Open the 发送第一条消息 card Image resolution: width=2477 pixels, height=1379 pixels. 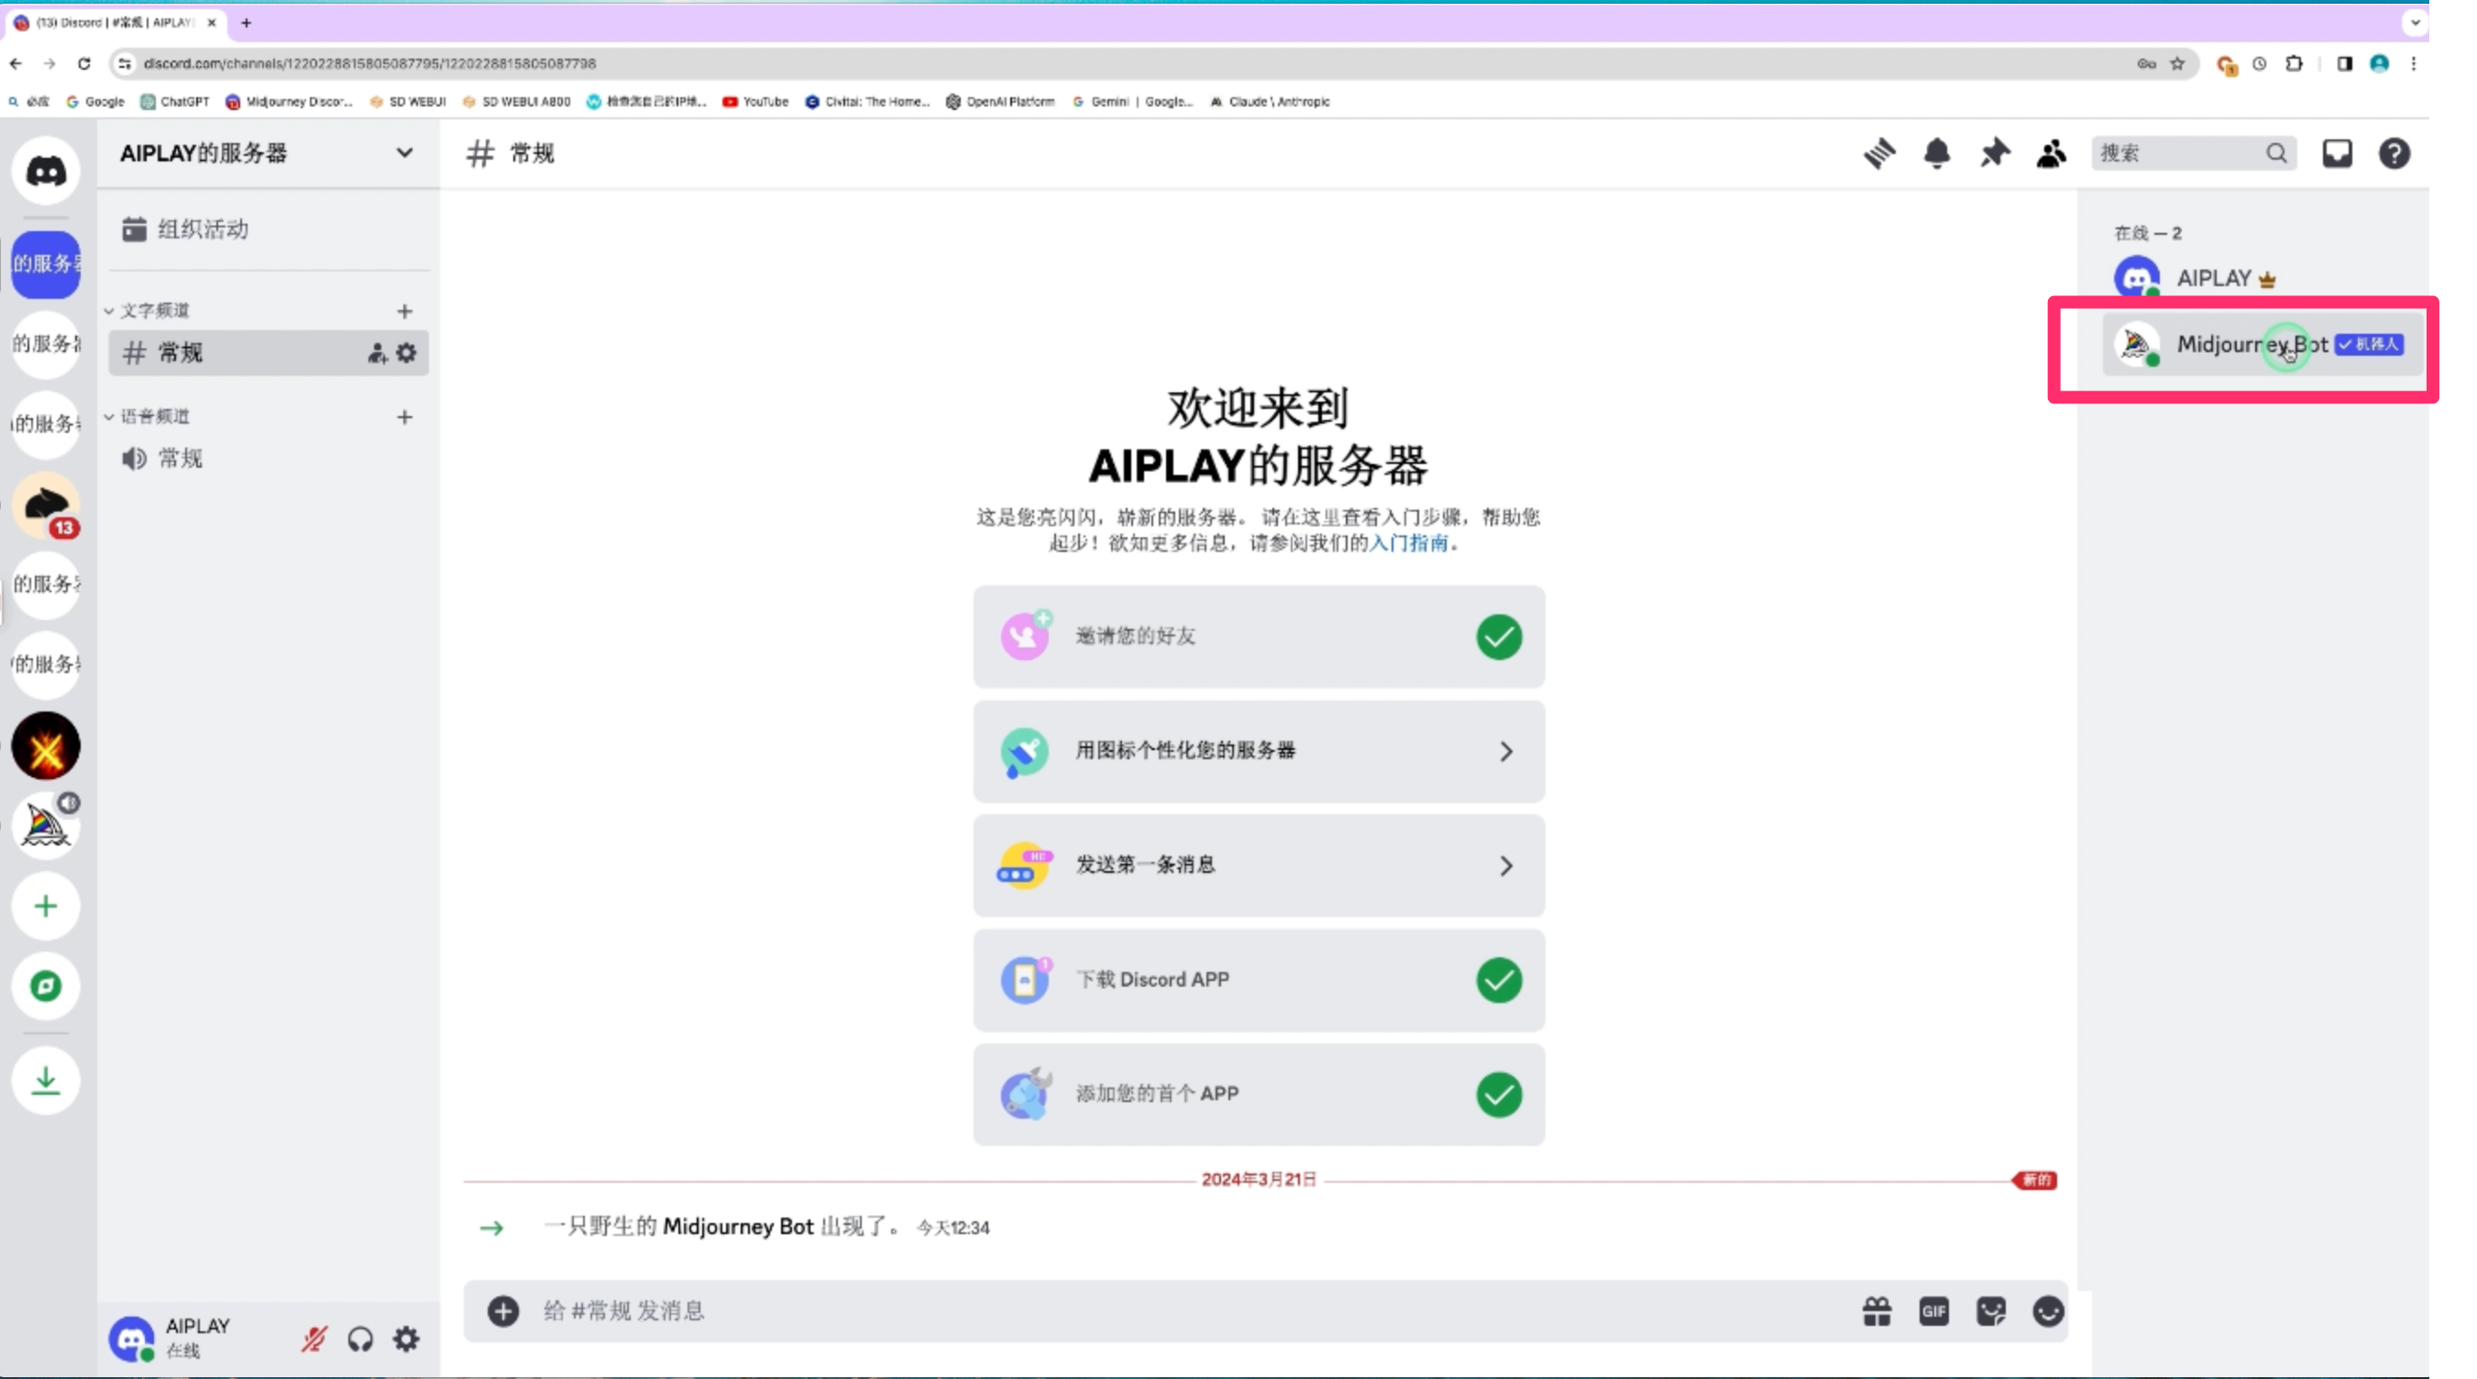1259,866
